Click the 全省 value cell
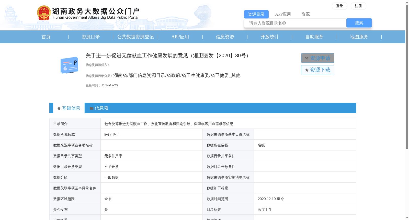409x220 pixels. coord(152,199)
